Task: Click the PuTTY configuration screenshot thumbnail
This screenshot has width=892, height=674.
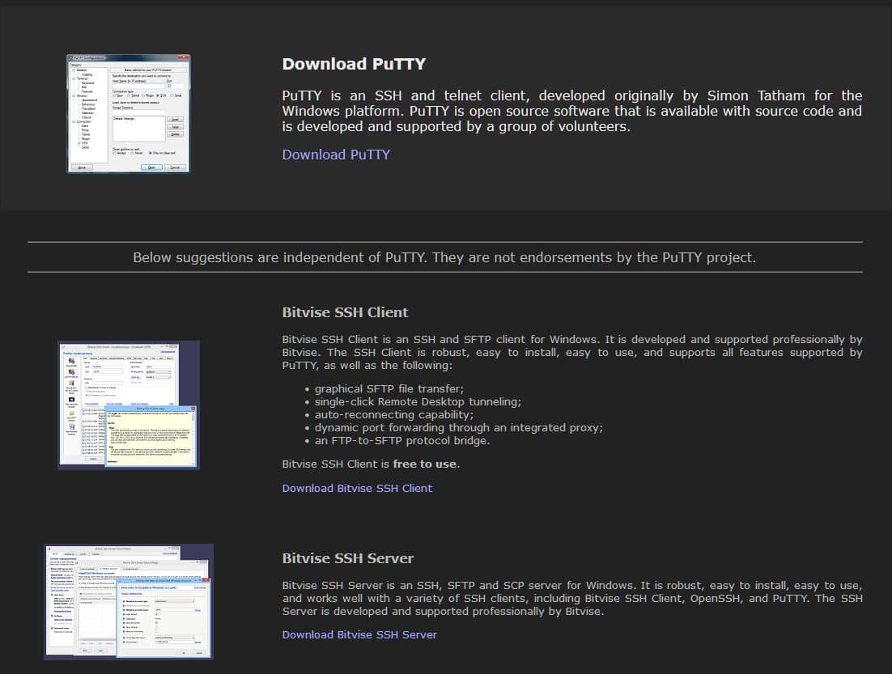Action: point(129,114)
